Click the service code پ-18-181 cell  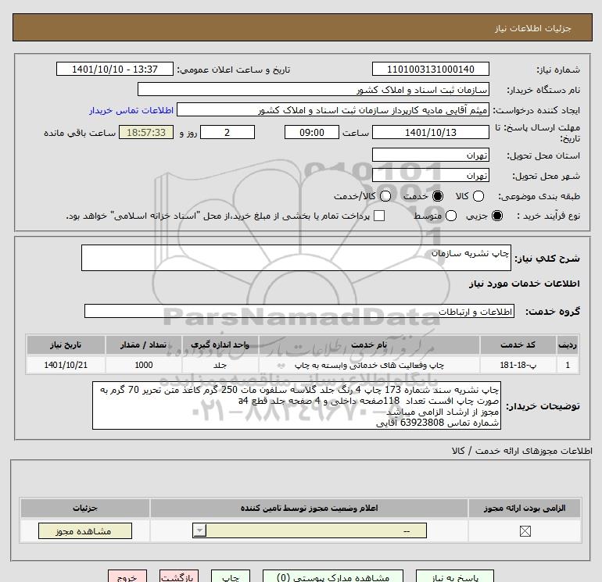pos(518,365)
